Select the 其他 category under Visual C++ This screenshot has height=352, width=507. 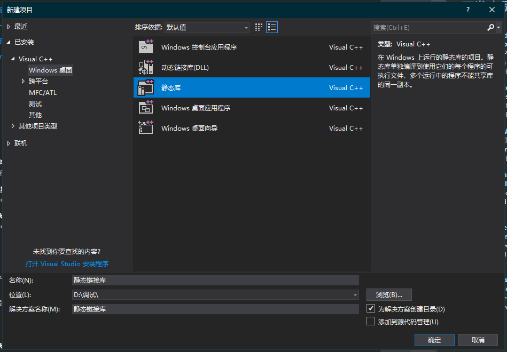tap(35, 115)
